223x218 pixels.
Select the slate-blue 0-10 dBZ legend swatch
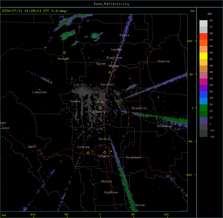click(x=203, y=121)
